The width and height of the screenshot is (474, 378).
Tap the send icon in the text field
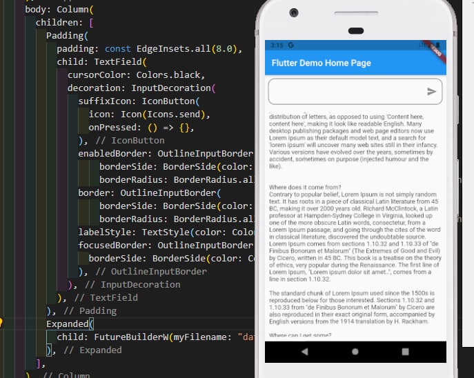431,92
